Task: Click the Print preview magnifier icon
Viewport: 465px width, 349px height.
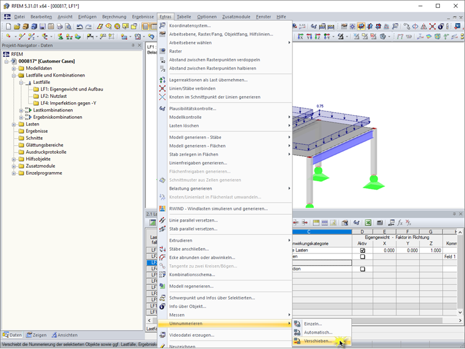Action: pos(68,27)
